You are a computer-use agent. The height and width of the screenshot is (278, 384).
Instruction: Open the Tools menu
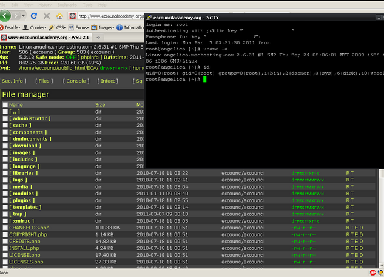tap(87, 5)
